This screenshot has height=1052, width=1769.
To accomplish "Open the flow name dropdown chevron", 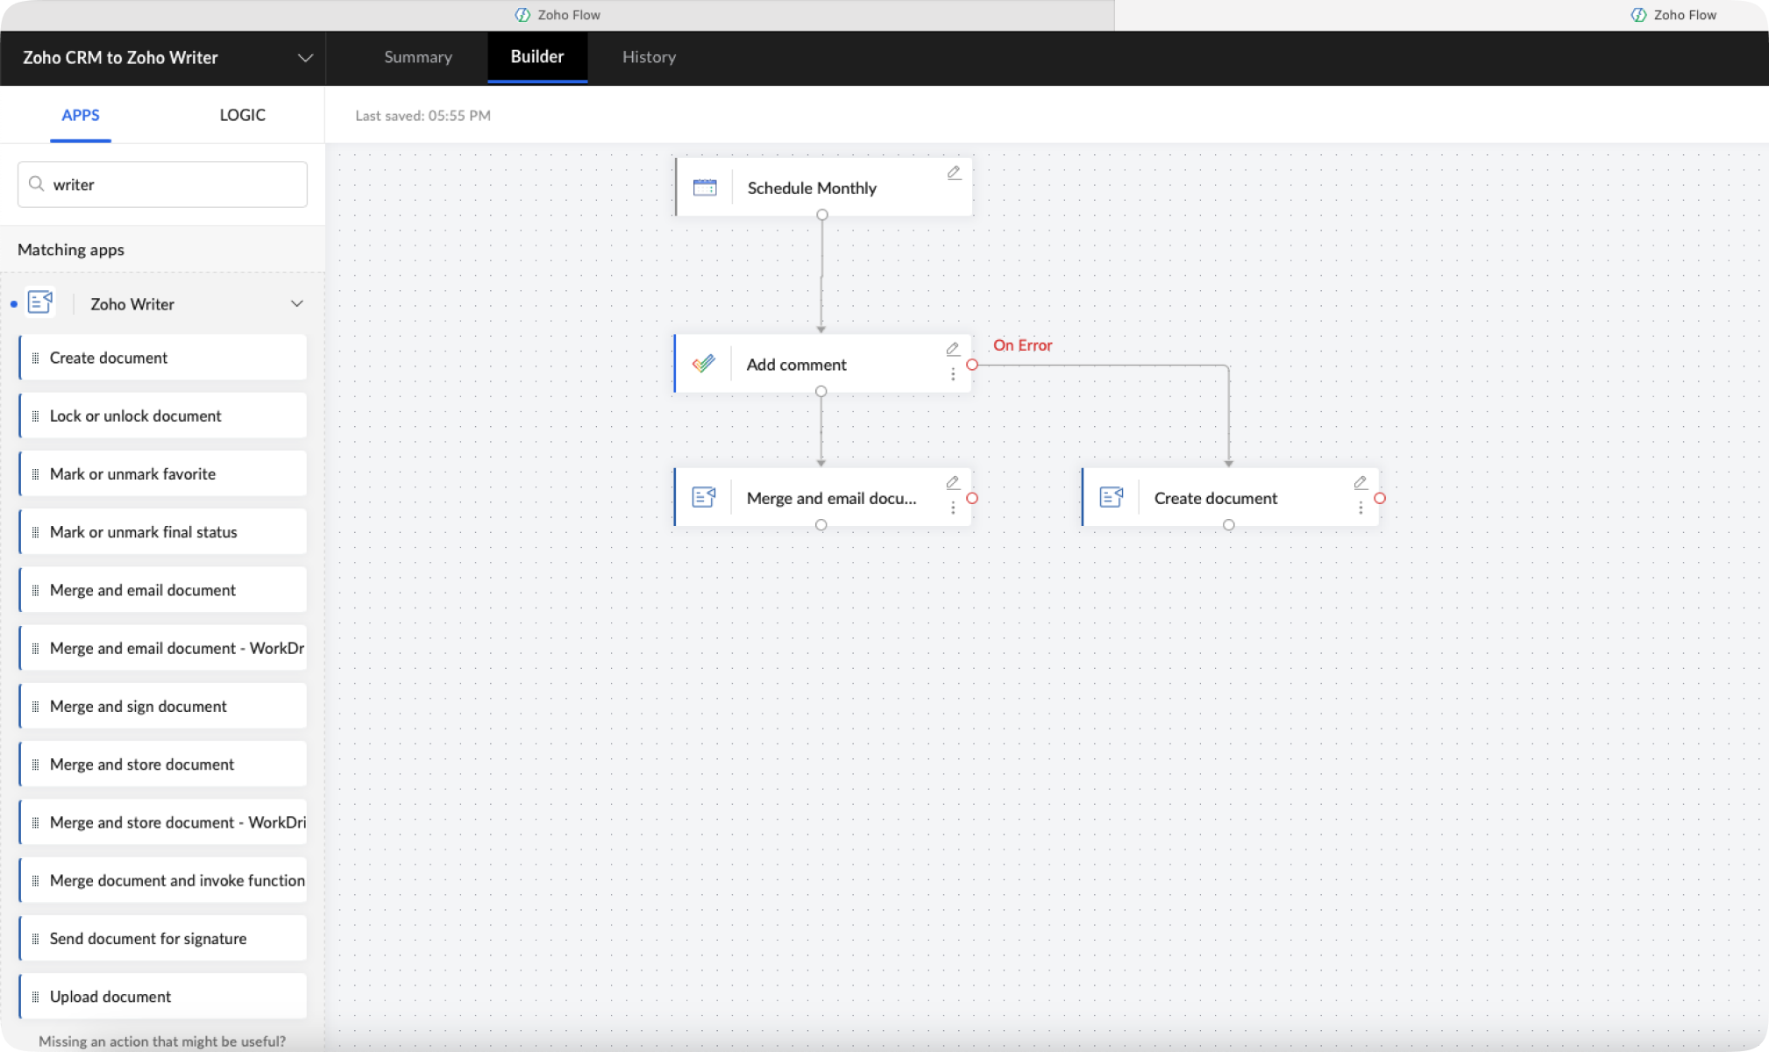I will pos(304,58).
